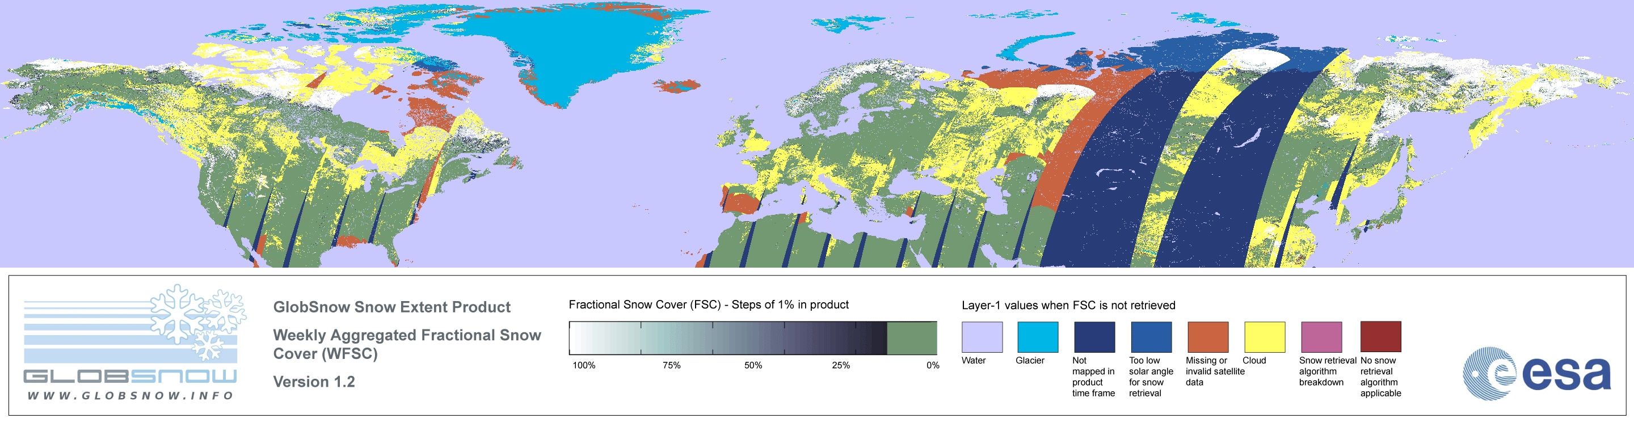Click the yellow Cloud legend swatch
1634x423 pixels.
(x=1265, y=337)
